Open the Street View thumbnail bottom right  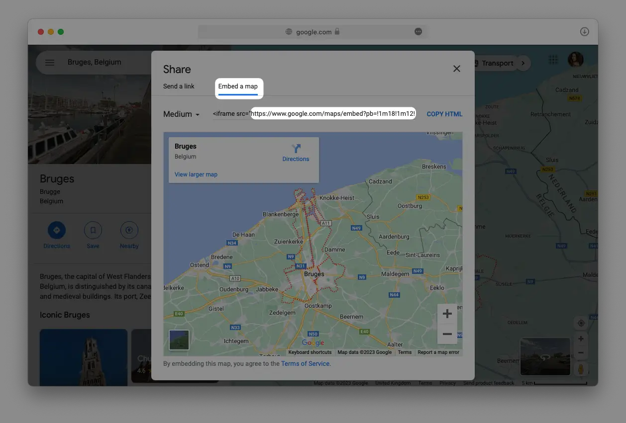(x=545, y=357)
